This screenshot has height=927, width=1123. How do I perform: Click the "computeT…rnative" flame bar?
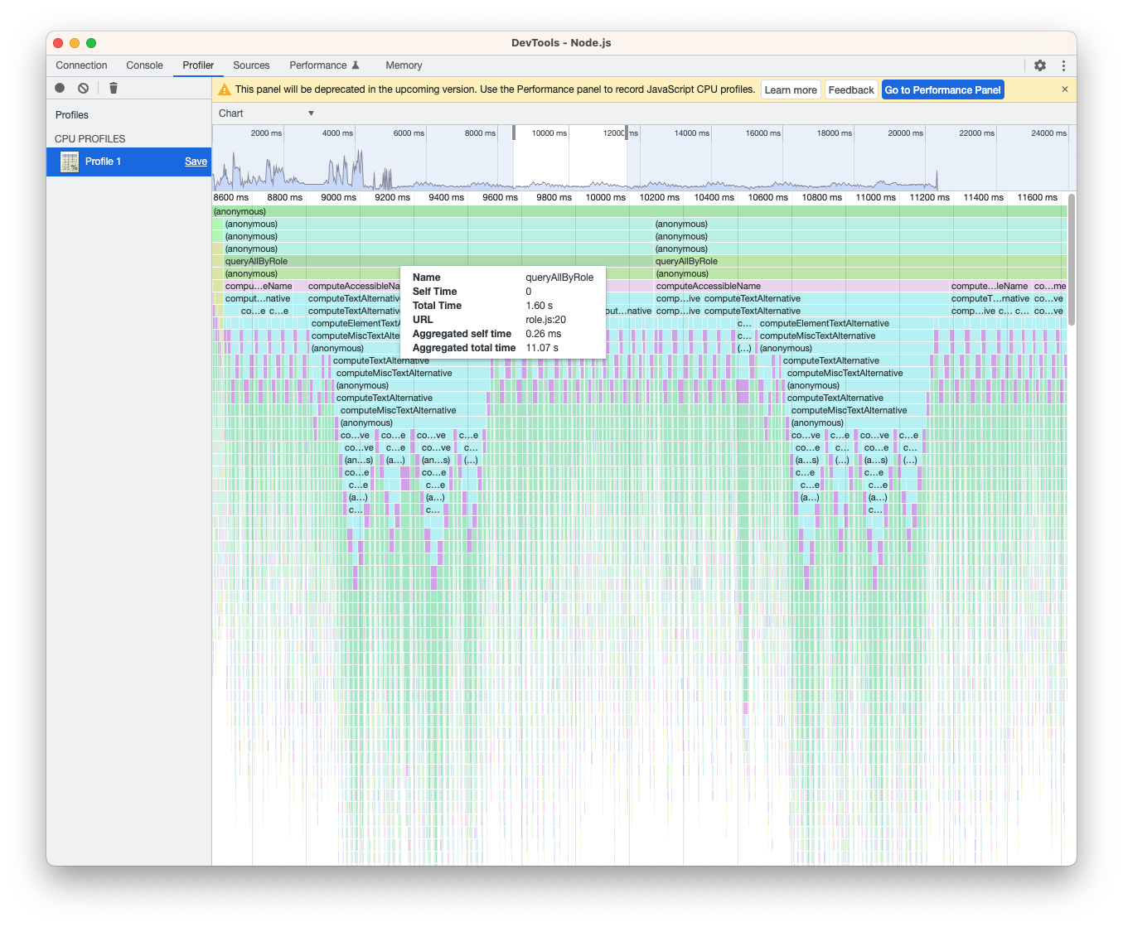990,299
